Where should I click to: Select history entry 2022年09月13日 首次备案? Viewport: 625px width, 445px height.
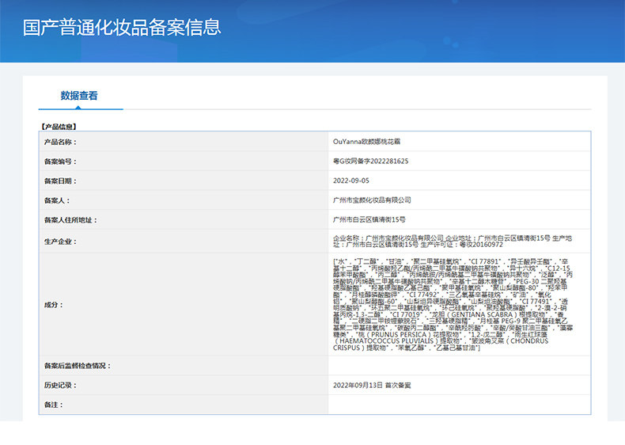pyautogui.click(x=372, y=386)
